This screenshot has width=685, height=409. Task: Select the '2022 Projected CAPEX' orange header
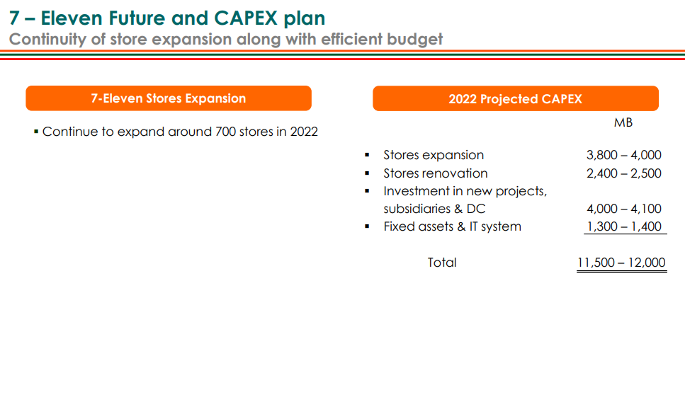(x=516, y=98)
